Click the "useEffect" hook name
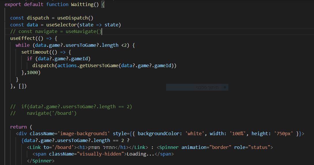The height and width of the screenshot is (165, 314). tap(22, 38)
